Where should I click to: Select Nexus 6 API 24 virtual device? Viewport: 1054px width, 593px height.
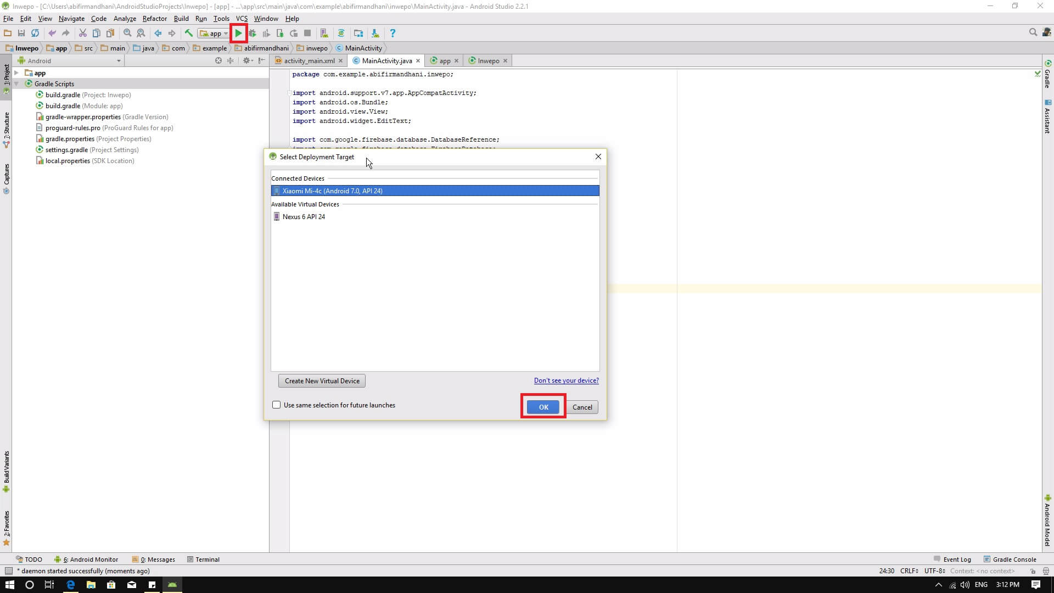(304, 217)
